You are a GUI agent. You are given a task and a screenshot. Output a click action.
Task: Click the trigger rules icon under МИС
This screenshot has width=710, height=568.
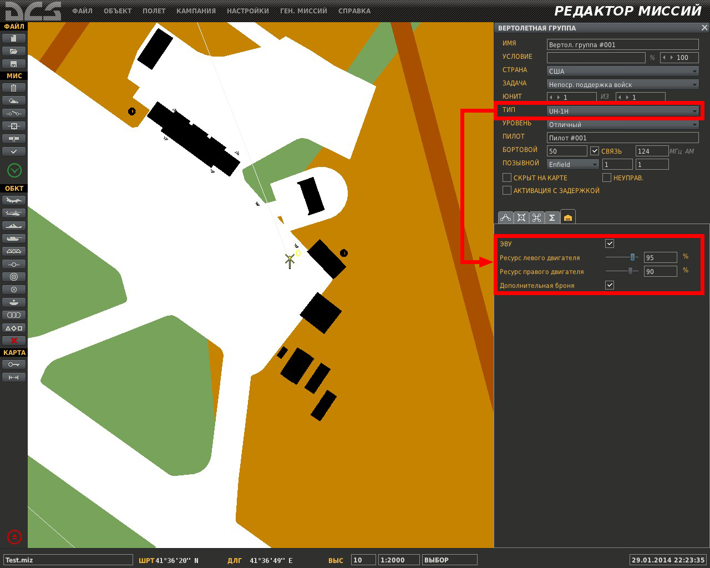click(x=14, y=113)
